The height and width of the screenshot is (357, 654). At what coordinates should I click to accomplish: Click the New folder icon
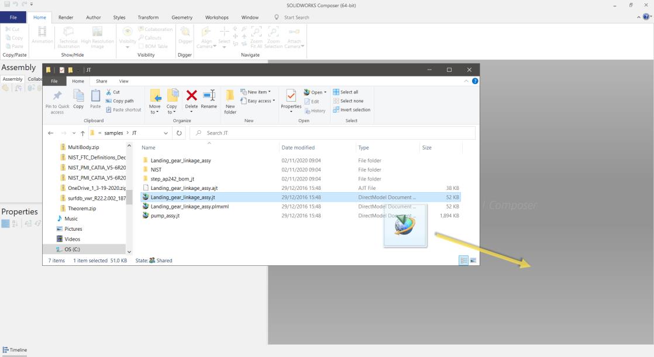[230, 95]
